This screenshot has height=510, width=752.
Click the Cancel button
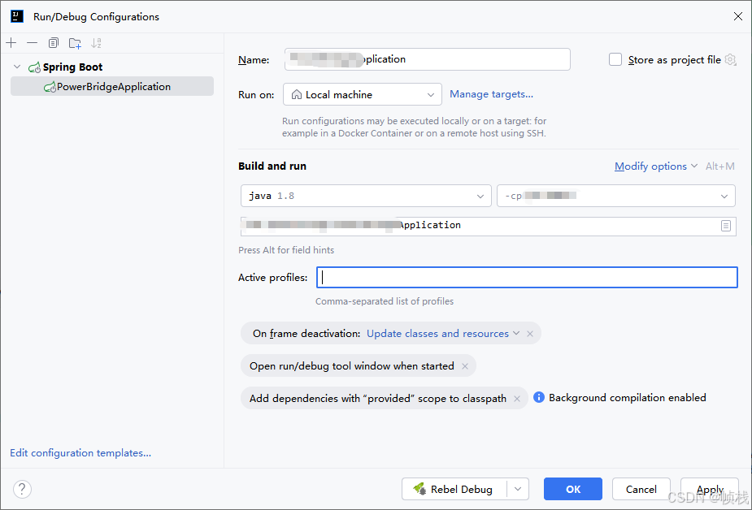(641, 489)
